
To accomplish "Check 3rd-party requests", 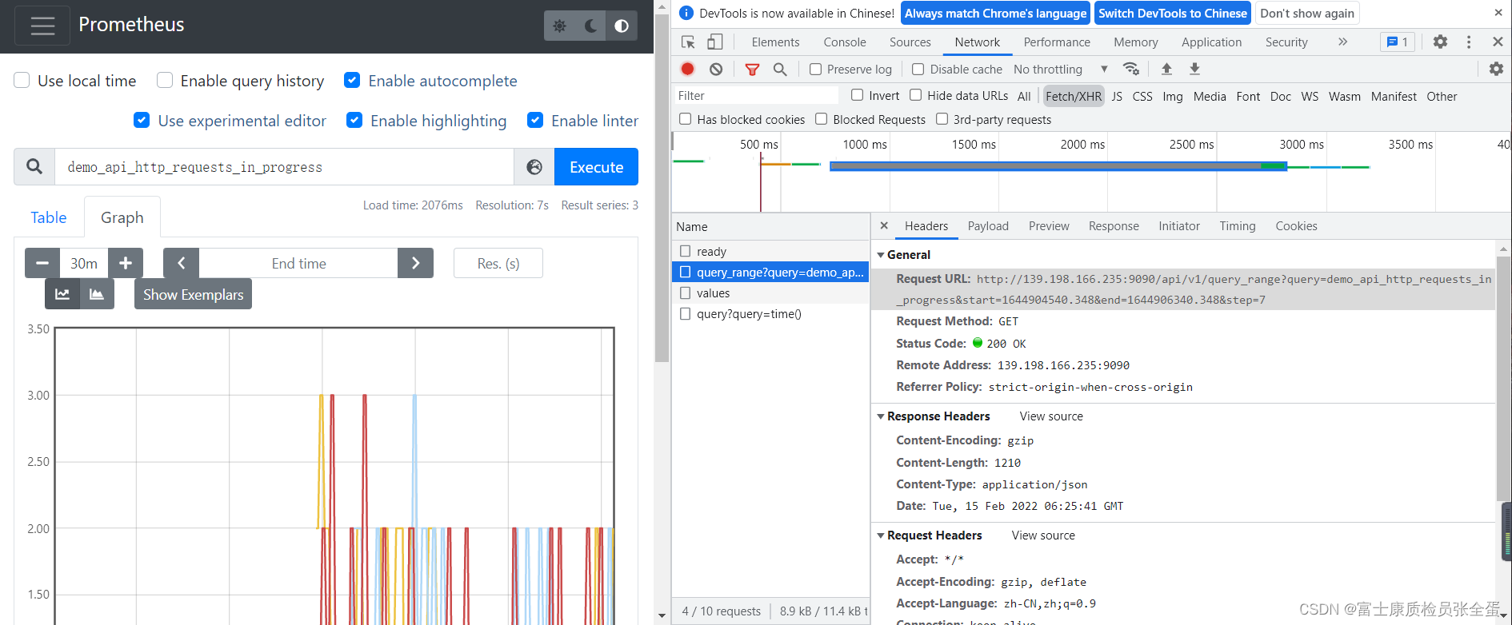I will pyautogui.click(x=942, y=119).
